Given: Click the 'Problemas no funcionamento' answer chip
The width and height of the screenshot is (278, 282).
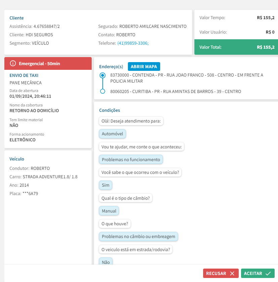Looking at the screenshot, I should [x=131, y=159].
